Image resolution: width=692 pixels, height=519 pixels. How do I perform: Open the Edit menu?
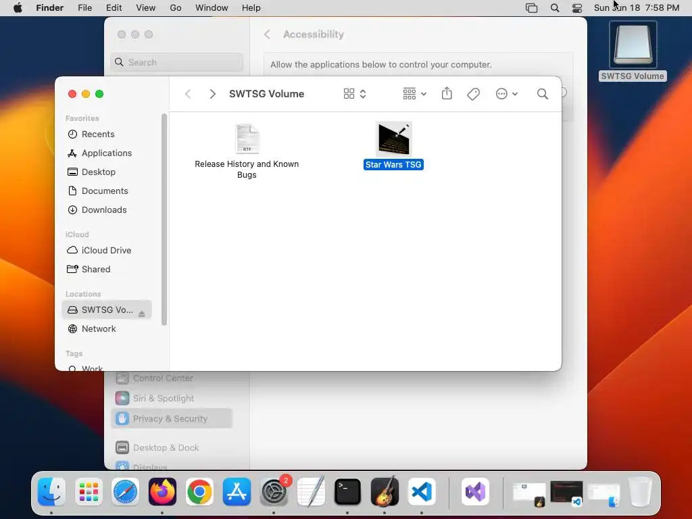click(114, 8)
